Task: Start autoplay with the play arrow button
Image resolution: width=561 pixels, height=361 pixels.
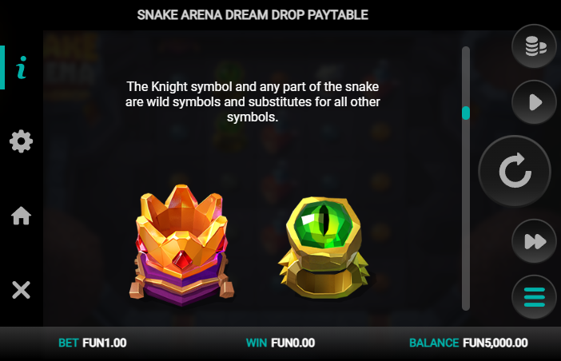Action: click(x=534, y=102)
